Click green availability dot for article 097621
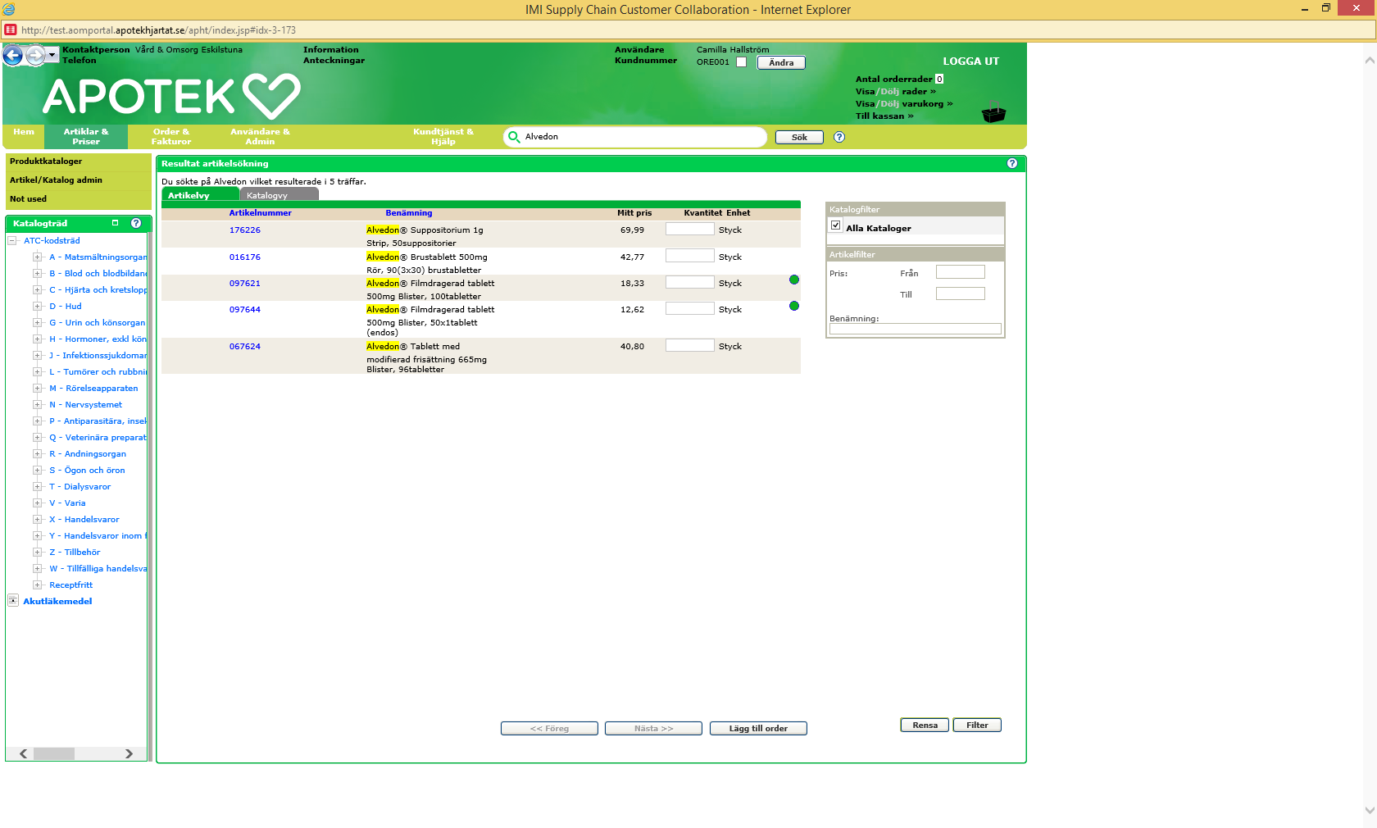Screen dimensions: 1377x828 pyautogui.click(x=794, y=280)
